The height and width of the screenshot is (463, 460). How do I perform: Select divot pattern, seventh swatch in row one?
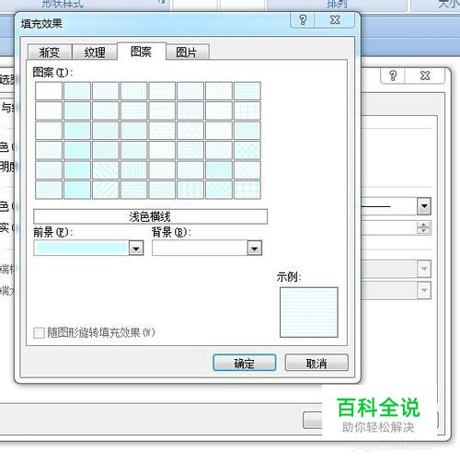click(219, 91)
